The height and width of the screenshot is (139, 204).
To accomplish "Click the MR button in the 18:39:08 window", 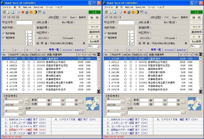I will (x=29, y=44).
